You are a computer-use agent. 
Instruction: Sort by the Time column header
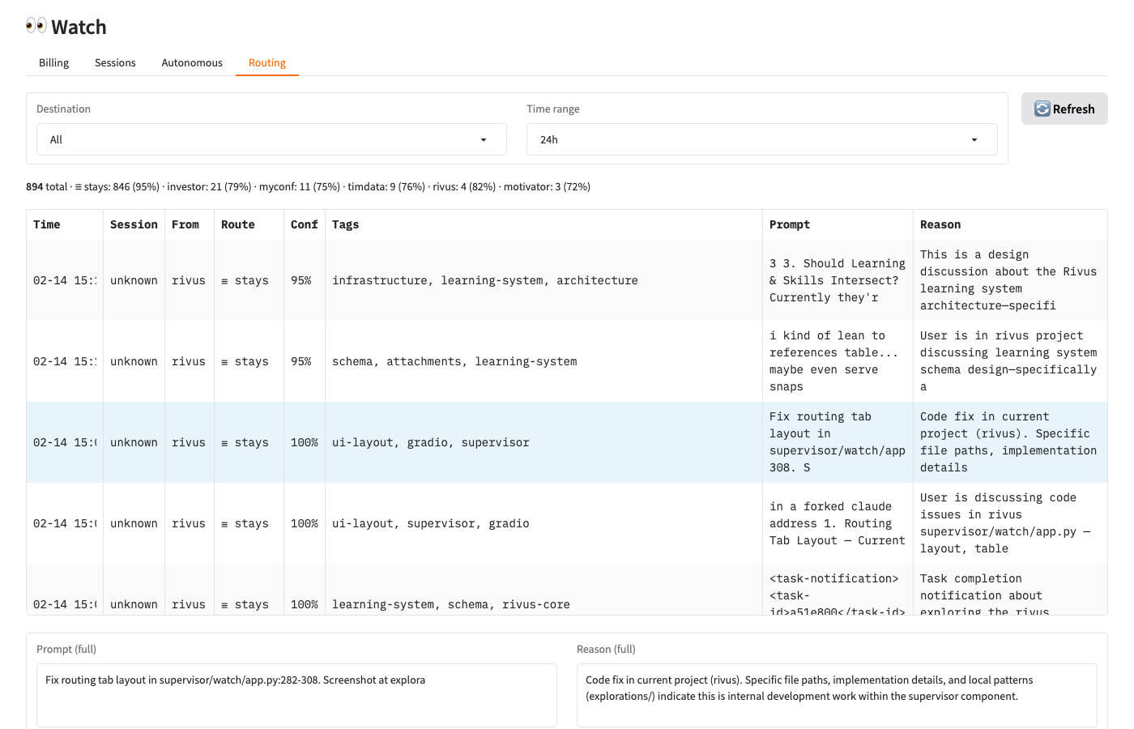pyautogui.click(x=47, y=224)
